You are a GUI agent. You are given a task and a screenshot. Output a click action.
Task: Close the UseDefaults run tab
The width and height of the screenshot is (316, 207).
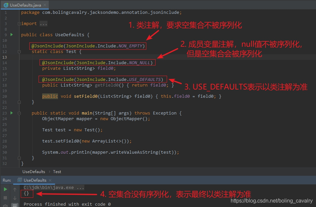point(50,180)
